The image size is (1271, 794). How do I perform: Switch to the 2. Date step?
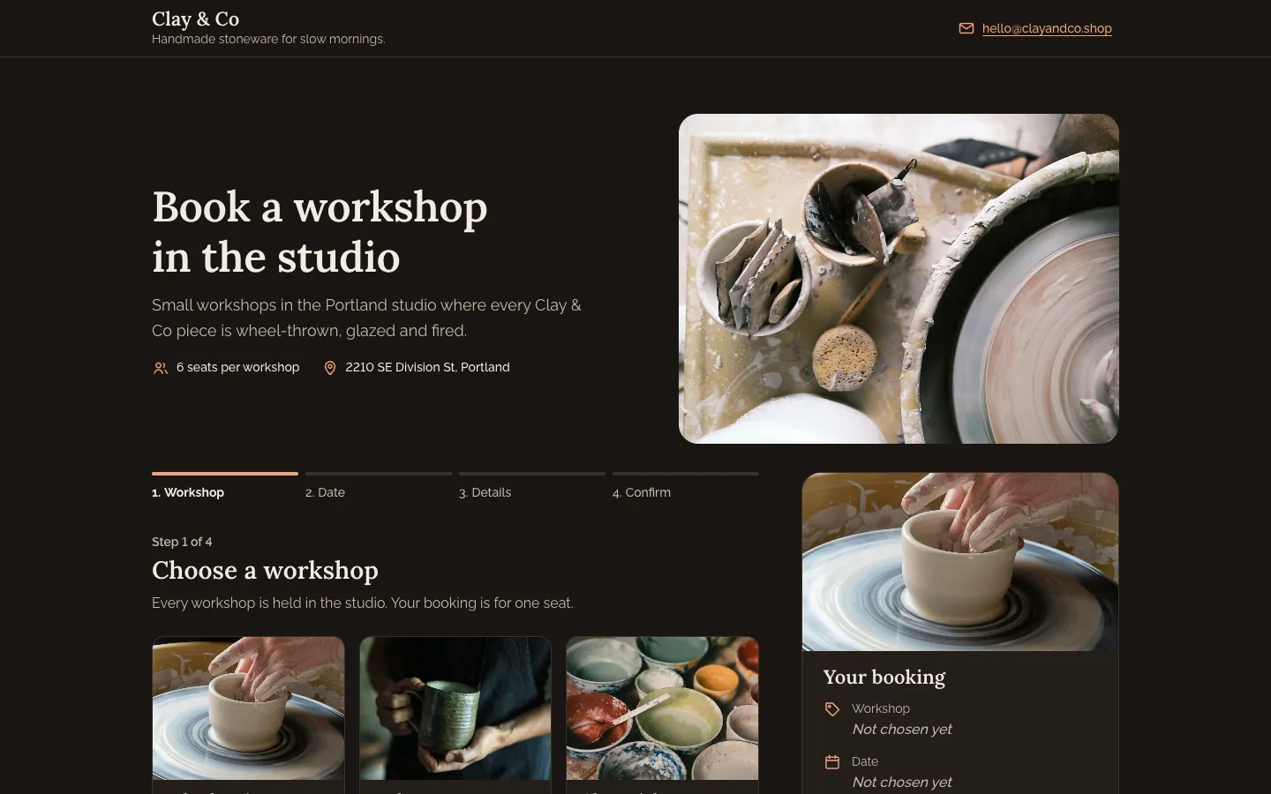click(x=379, y=486)
